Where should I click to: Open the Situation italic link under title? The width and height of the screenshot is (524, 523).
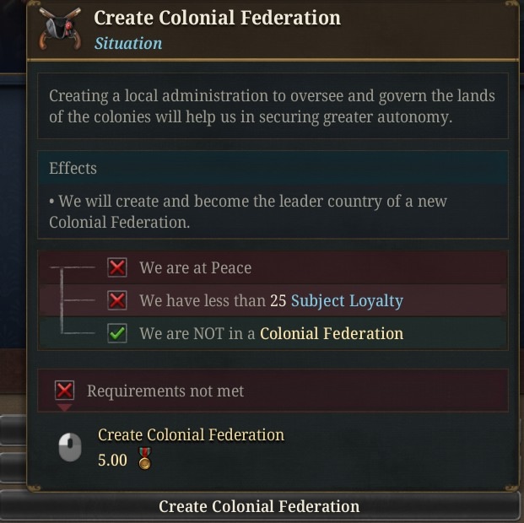click(128, 44)
